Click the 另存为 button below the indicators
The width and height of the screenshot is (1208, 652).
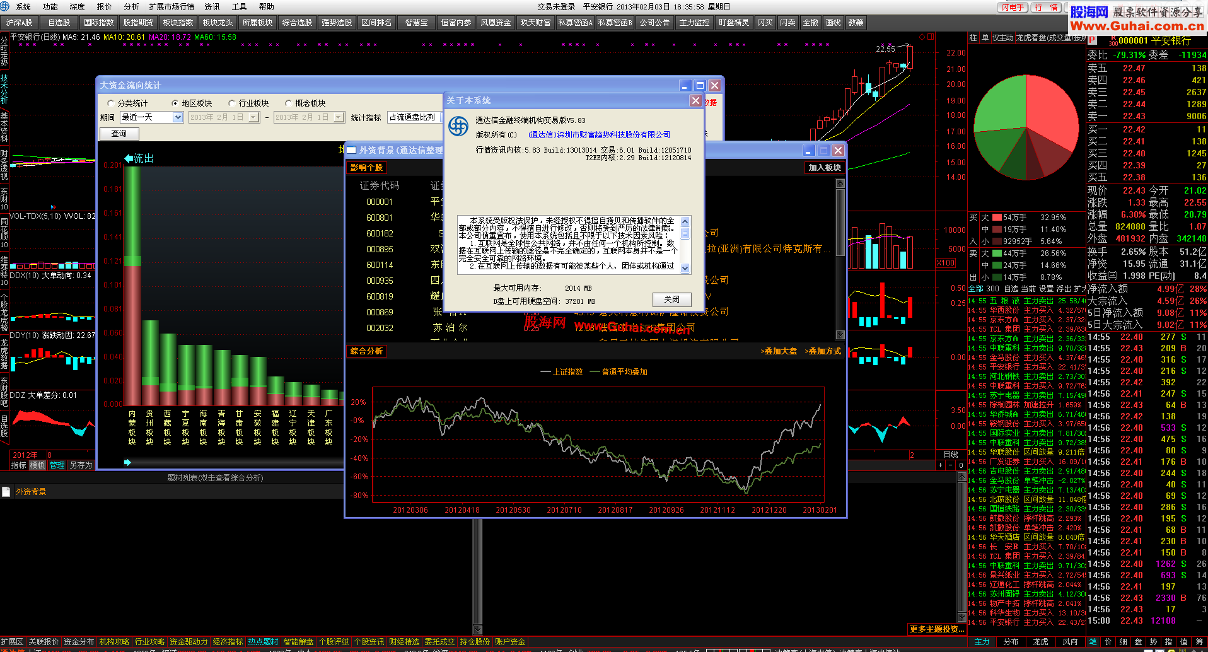tap(81, 465)
